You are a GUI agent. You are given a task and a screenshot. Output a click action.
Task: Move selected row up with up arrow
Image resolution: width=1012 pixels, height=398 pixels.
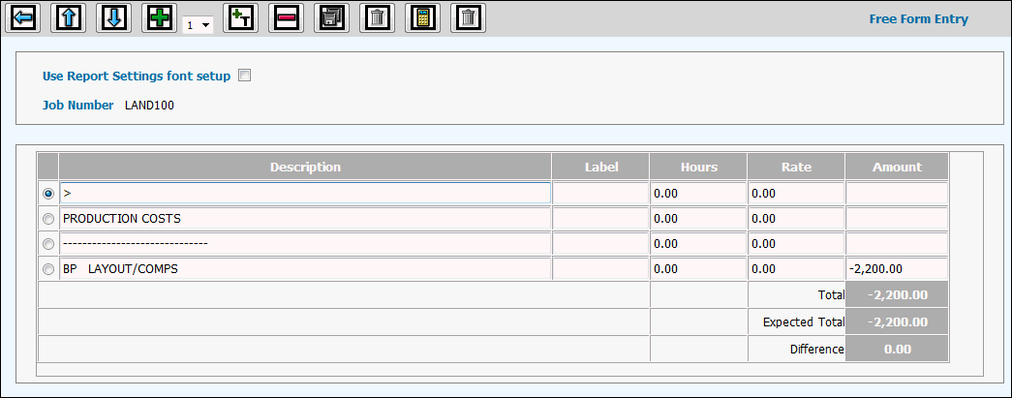pyautogui.click(x=69, y=18)
